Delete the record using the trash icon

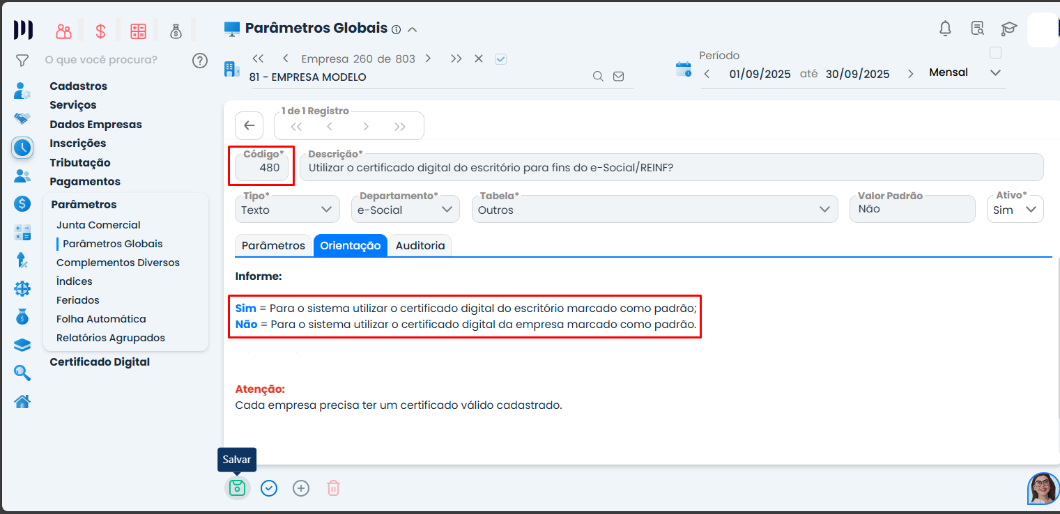coord(333,488)
